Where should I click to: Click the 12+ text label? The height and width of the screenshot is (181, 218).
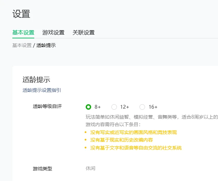pyautogui.click(x=125, y=107)
